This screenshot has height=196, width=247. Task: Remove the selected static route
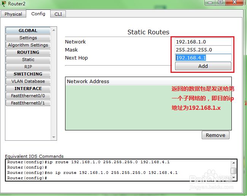click(x=215, y=135)
